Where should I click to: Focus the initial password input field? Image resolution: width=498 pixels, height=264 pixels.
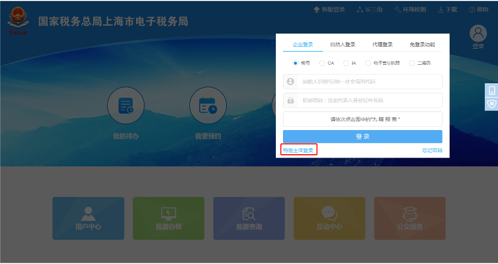[x=363, y=100]
